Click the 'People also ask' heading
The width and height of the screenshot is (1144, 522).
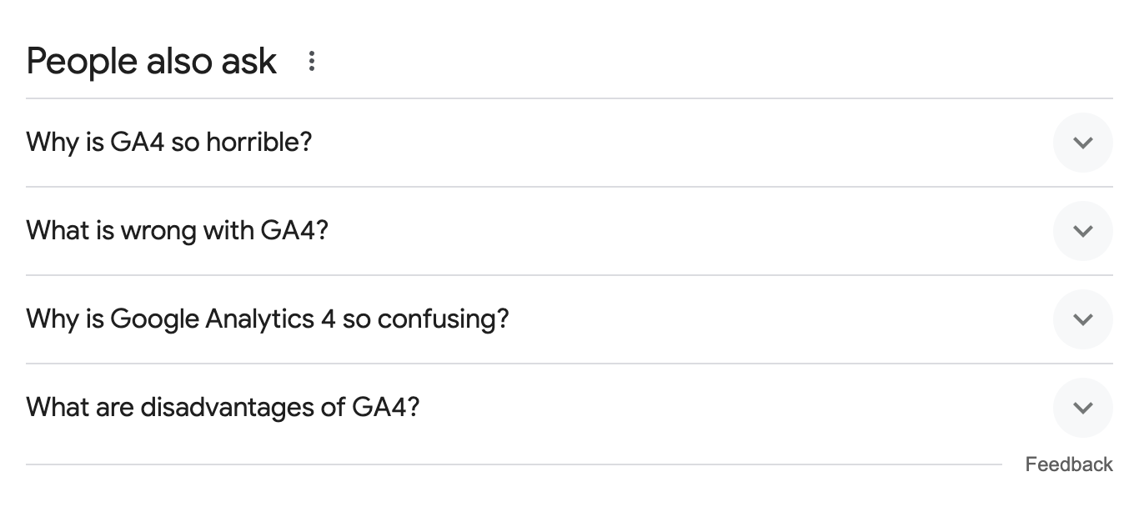pyautogui.click(x=151, y=60)
